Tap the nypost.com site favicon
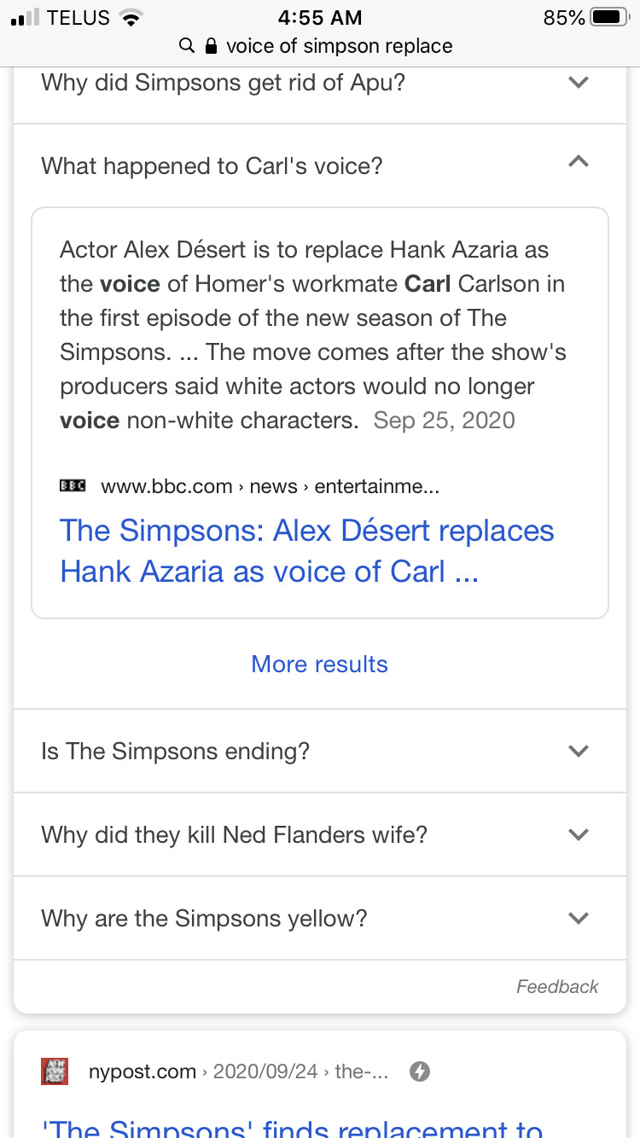Viewport: 640px width, 1138px height. click(55, 1071)
